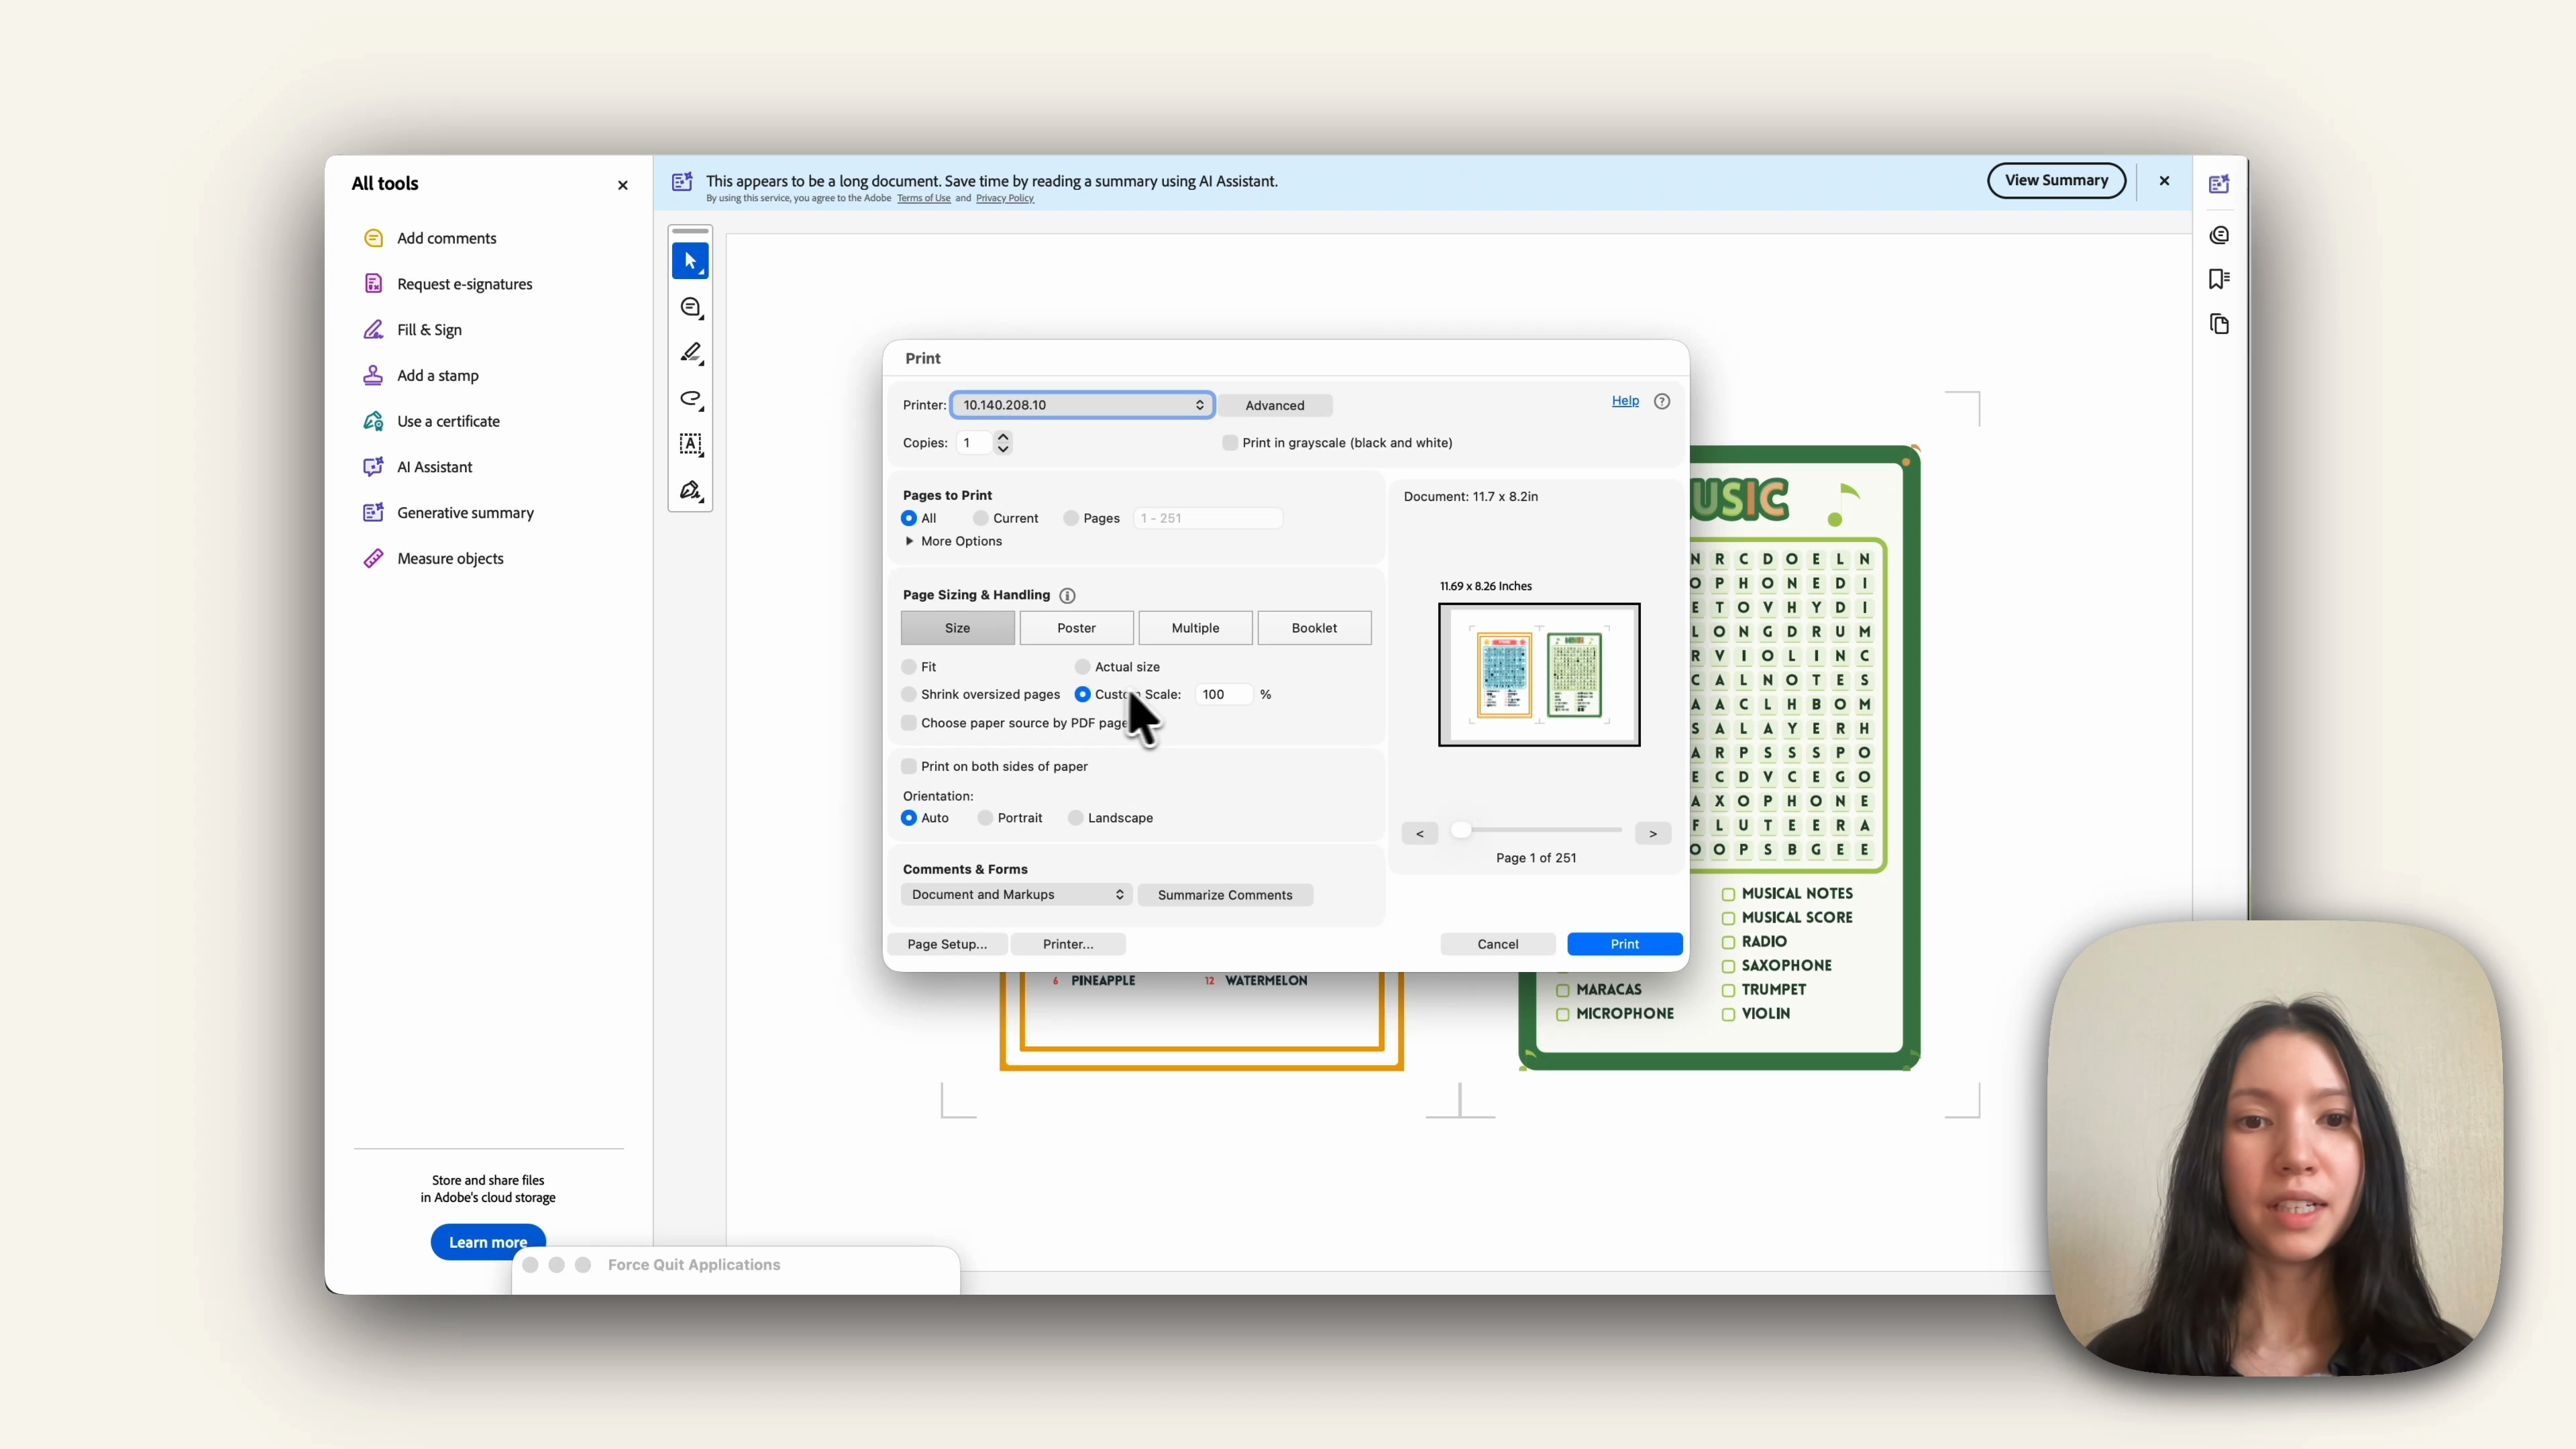
Task: Select the highlighter pen tool
Action: pos(691,353)
